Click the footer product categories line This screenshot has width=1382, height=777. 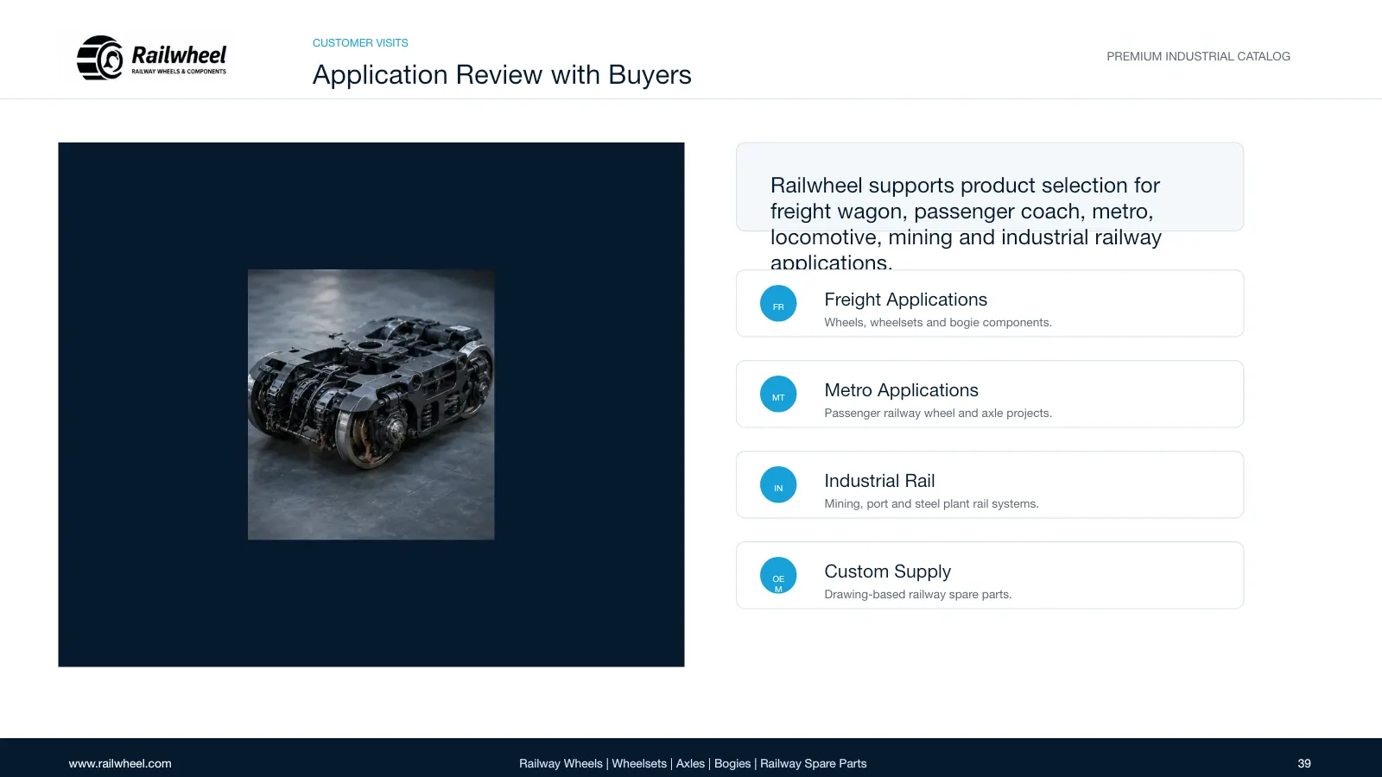click(693, 763)
